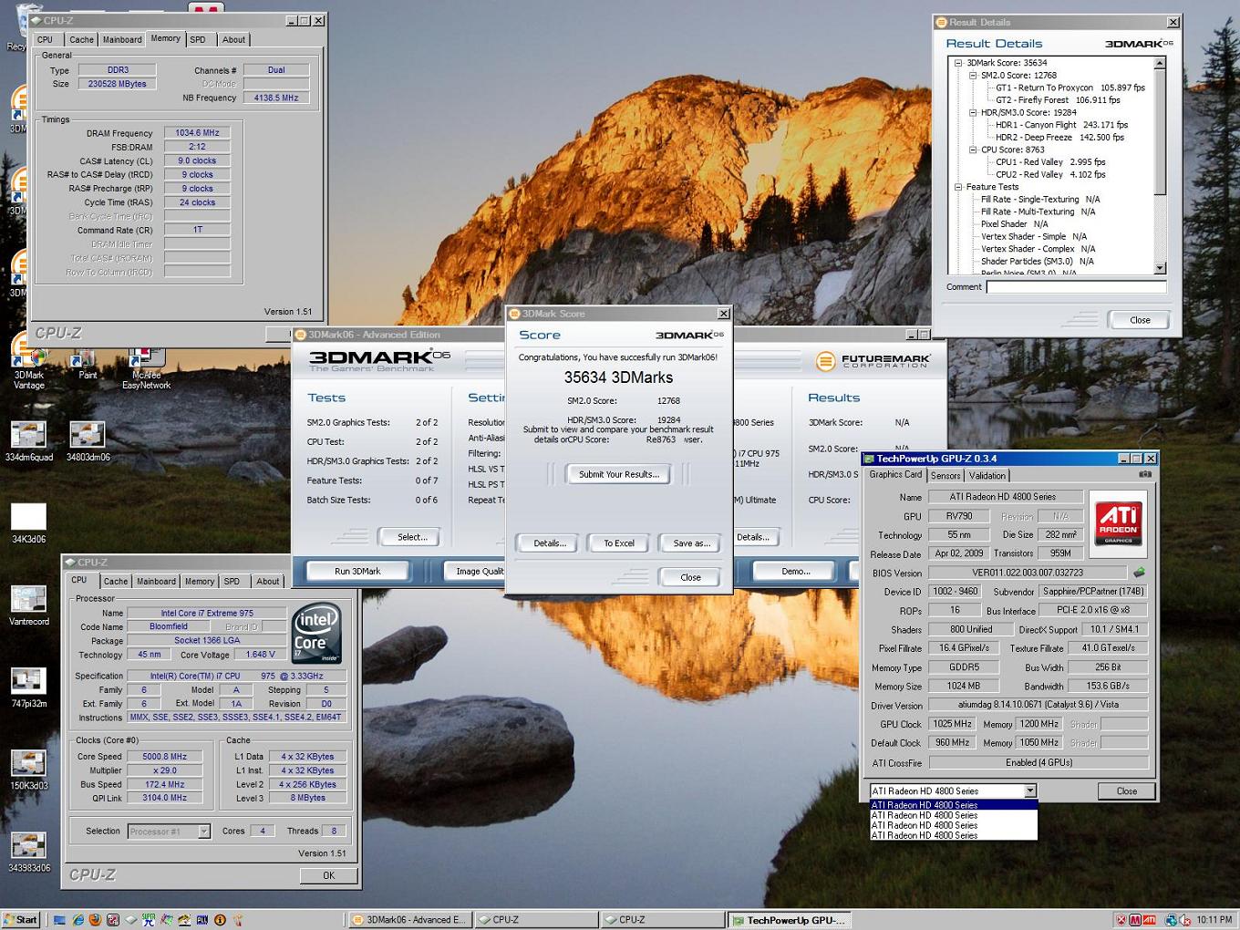Click the Futuremark Corporation logo

pos(873,361)
